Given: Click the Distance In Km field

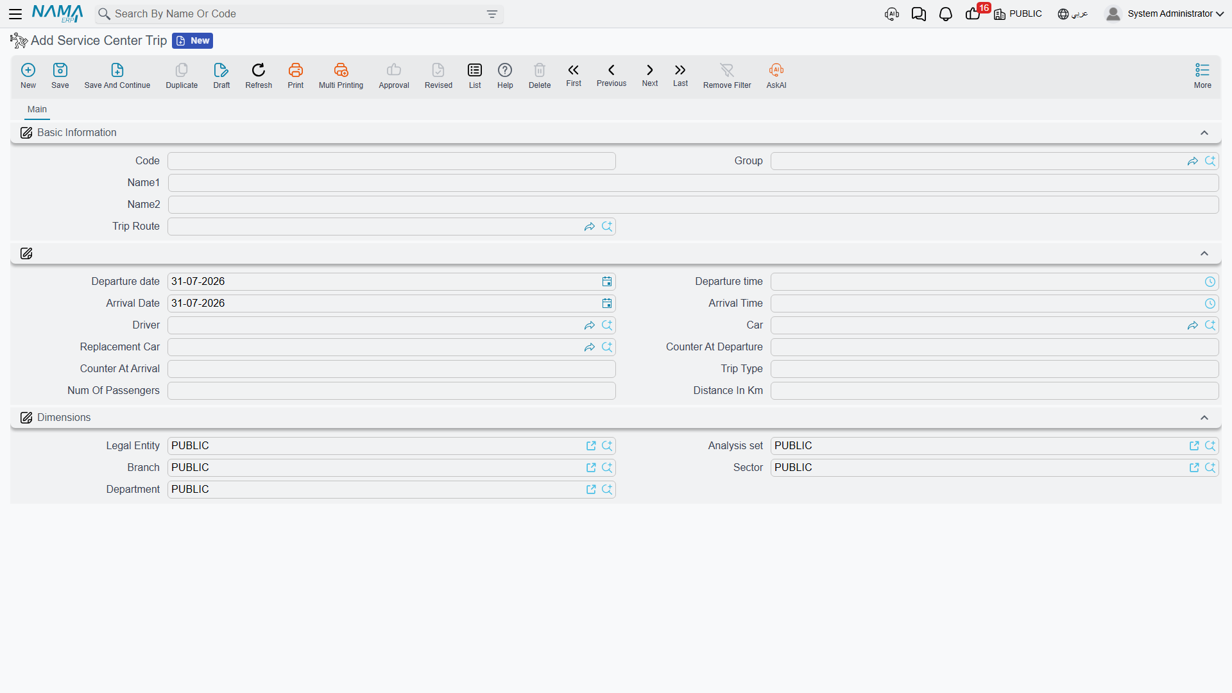Looking at the screenshot, I should [x=995, y=391].
